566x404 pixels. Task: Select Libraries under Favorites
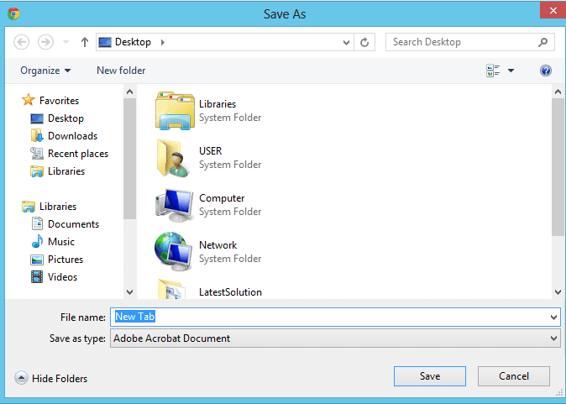[66, 171]
